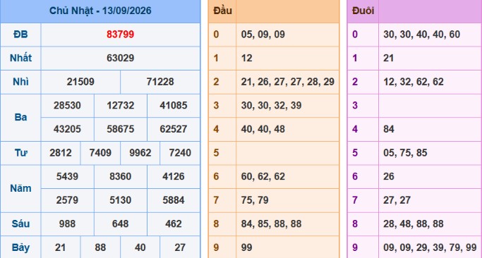This screenshot has width=482, height=258.
Task: Select first prize number 63029
Action: pyautogui.click(x=120, y=58)
